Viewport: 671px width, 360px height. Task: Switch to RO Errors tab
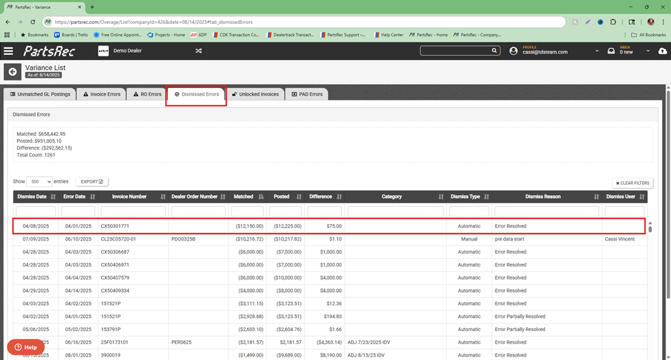pos(147,94)
